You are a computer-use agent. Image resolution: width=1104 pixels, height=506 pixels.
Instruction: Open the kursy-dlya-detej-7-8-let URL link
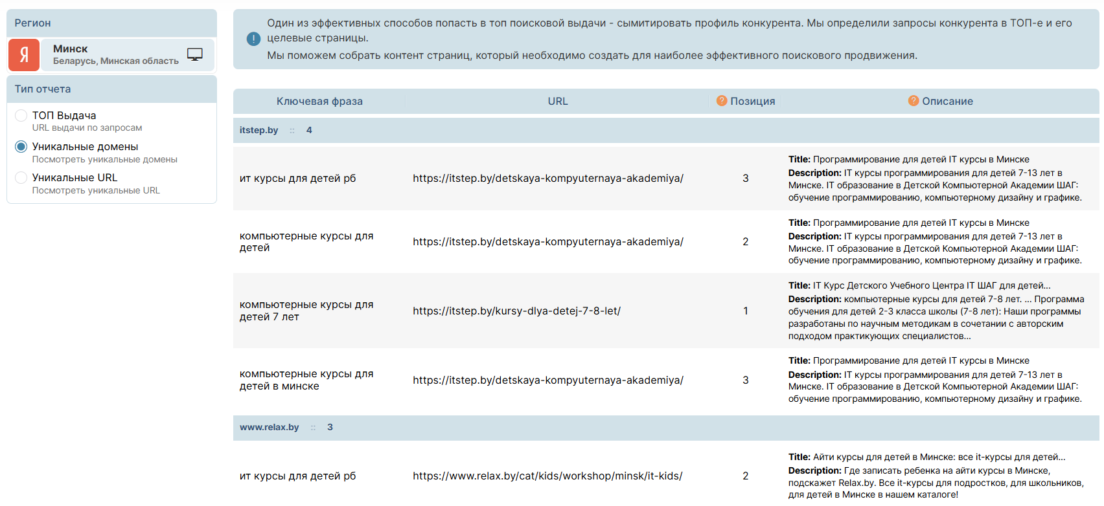(516, 311)
